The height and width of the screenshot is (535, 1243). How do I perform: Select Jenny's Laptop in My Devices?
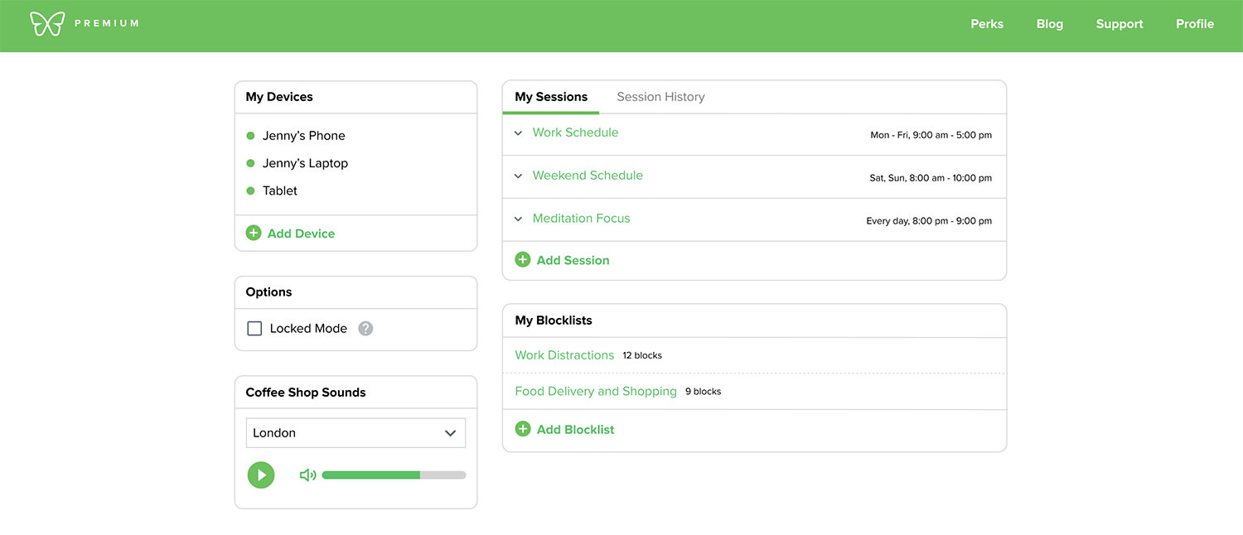[x=305, y=163]
